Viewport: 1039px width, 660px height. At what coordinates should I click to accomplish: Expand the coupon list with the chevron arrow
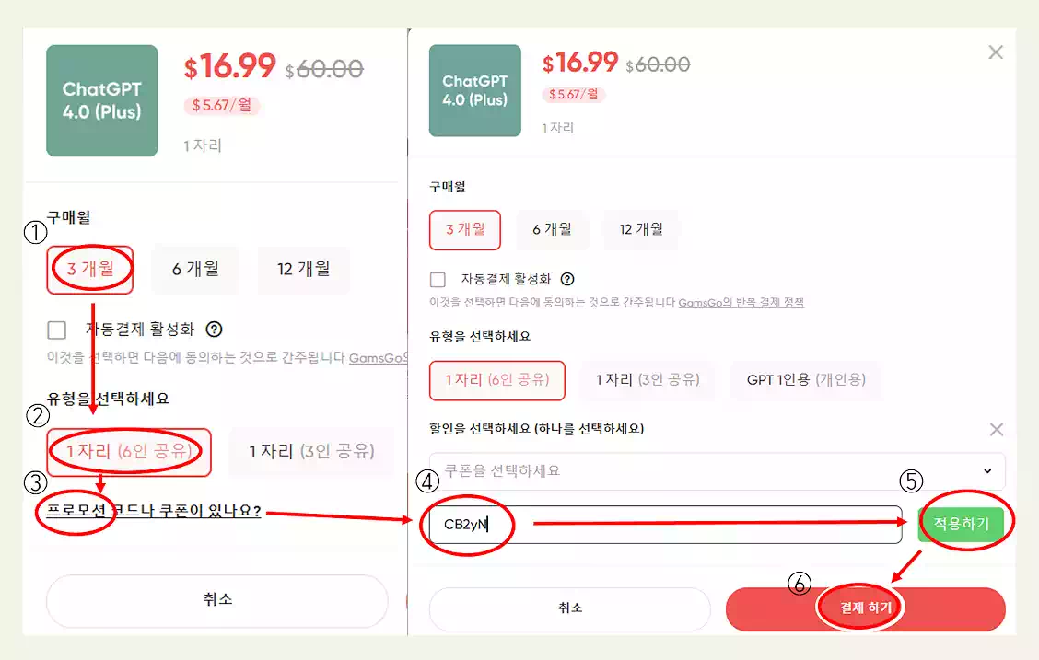986,471
